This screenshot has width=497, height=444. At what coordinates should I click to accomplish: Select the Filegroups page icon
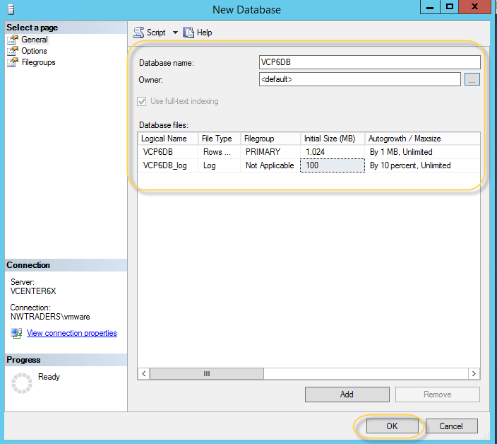point(12,62)
